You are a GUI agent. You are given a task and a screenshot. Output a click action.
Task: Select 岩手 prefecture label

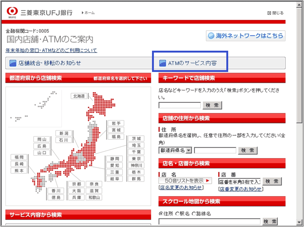pyautogui.click(x=116, y=123)
